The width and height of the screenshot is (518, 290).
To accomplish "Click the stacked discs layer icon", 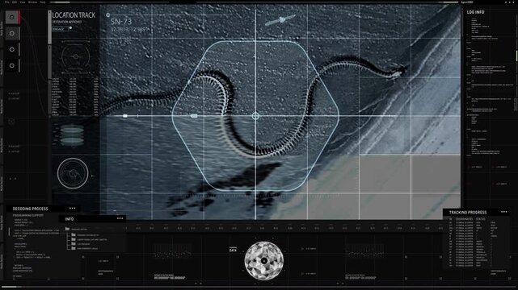I will (x=72, y=135).
